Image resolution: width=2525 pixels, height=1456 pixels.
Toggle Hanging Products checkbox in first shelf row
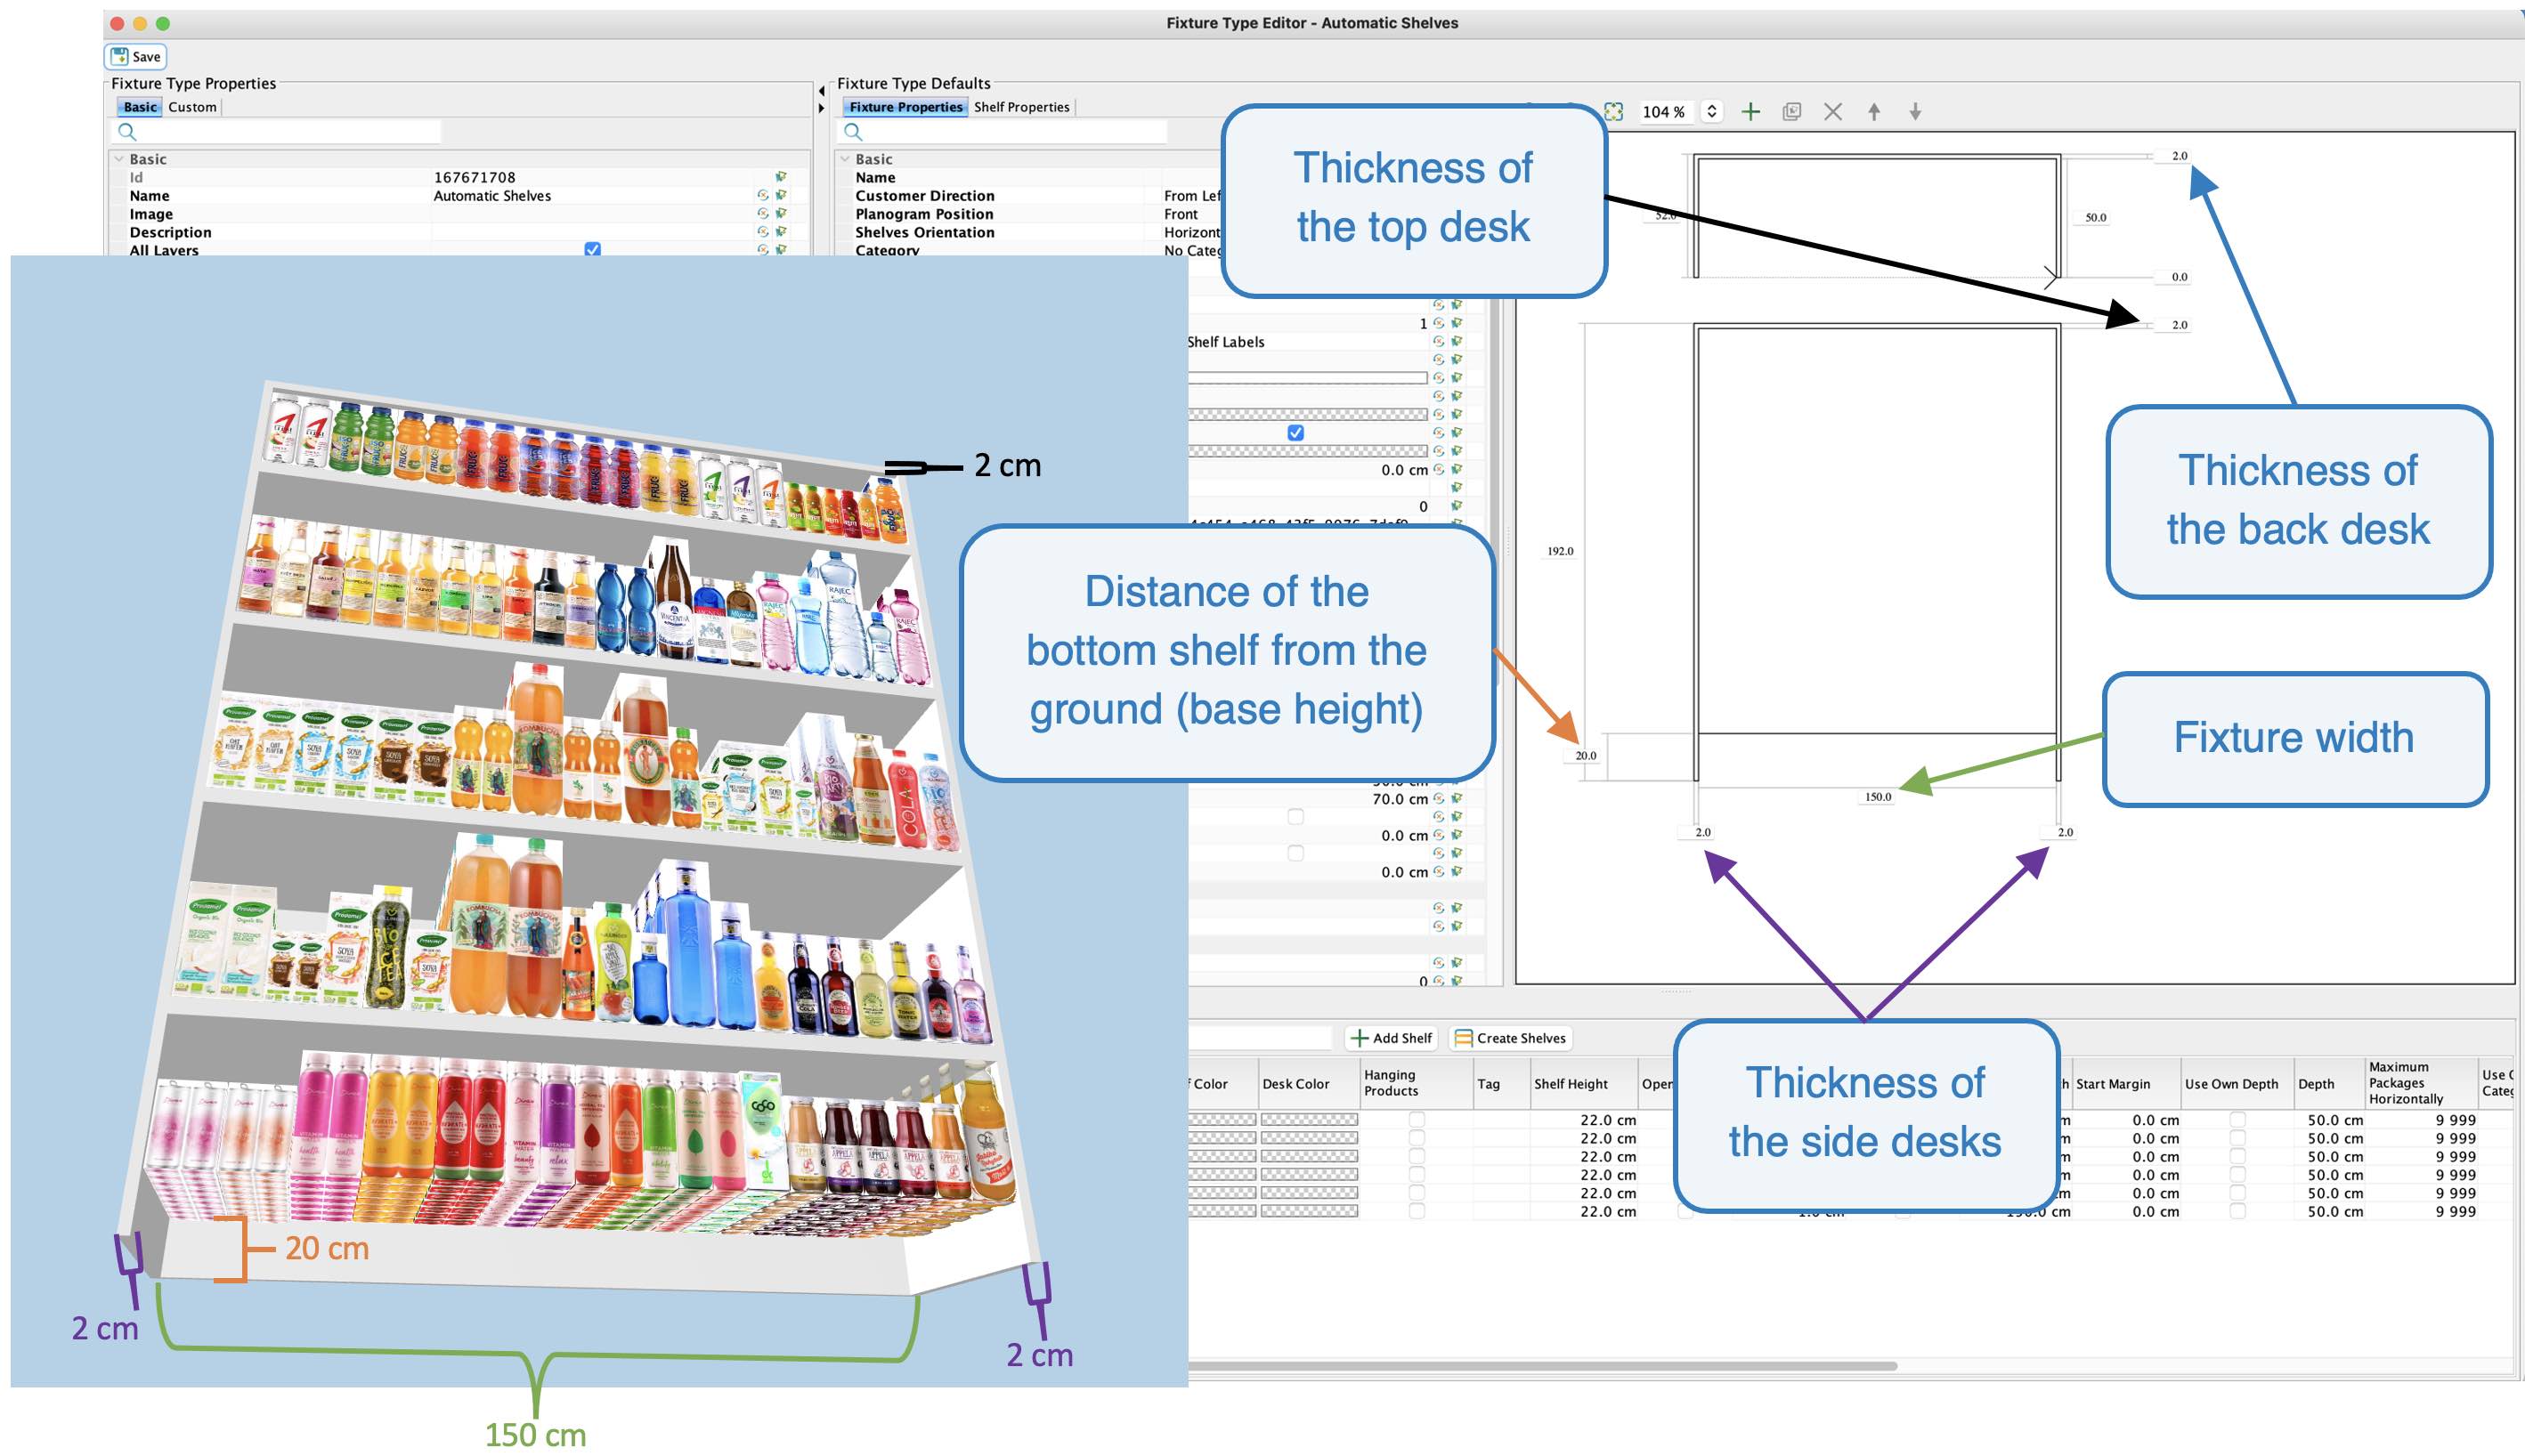[x=1417, y=1120]
